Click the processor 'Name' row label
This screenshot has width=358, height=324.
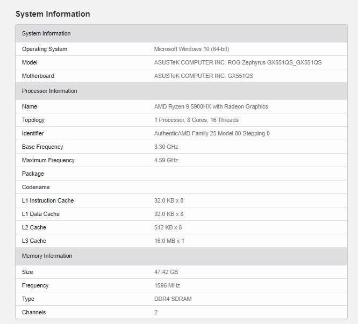[30, 106]
